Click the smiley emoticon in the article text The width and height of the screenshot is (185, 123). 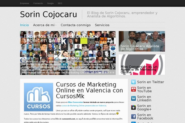point(117,113)
